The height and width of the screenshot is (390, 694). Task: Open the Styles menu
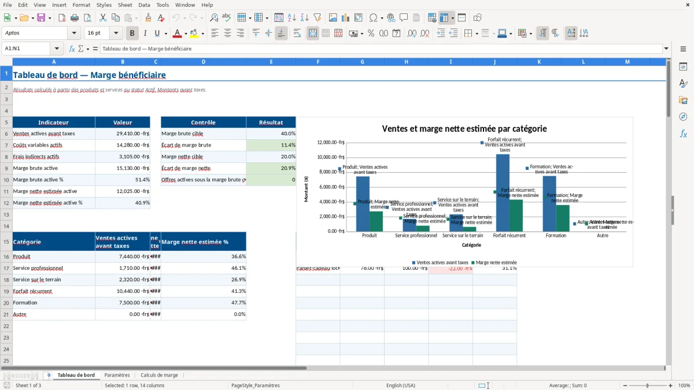pyautogui.click(x=104, y=5)
